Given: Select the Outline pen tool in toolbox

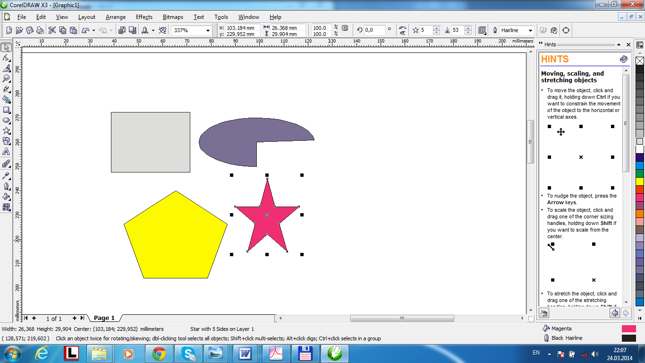Looking at the screenshot, I should click(6, 186).
